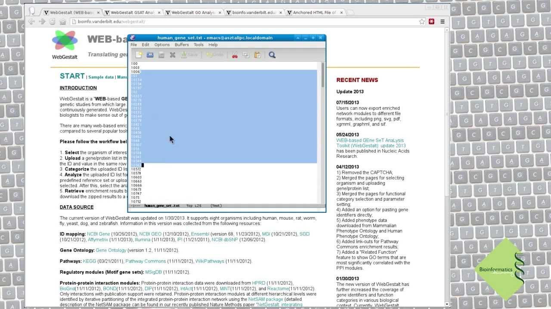
Task: Click browser Forward arrow button
Action: click(42, 21)
